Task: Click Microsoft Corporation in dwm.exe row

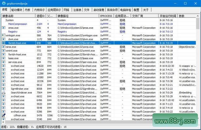Action: [144, 39]
